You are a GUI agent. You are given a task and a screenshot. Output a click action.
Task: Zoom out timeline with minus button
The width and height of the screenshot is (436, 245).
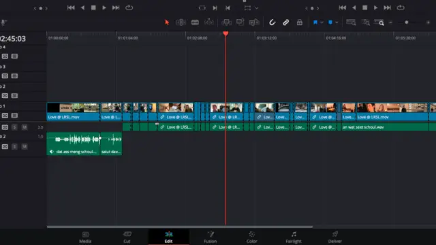point(390,22)
